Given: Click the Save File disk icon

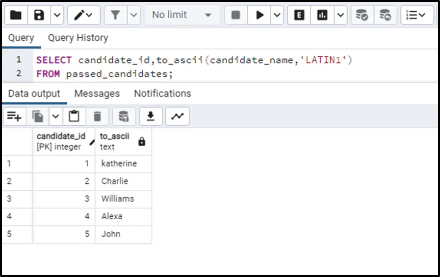Looking at the screenshot, I should click(x=39, y=15).
